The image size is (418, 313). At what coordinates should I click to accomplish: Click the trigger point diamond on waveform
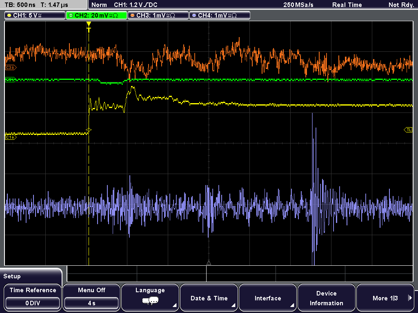click(89, 130)
